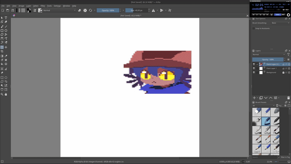Viewport: 291px width, 164px height.
Task: Select the Zoom magnifier tool
Action: click(x=2, y=94)
